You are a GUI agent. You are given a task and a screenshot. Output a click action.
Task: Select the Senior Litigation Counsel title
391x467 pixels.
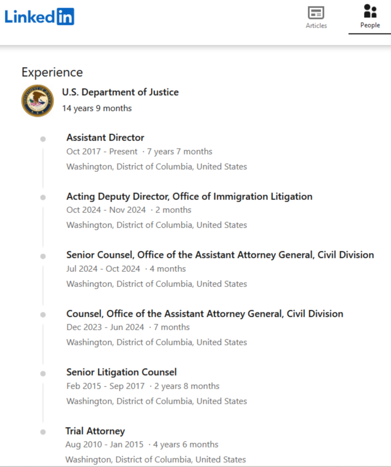[122, 372]
